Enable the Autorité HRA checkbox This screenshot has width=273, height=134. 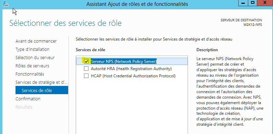coord(86,69)
